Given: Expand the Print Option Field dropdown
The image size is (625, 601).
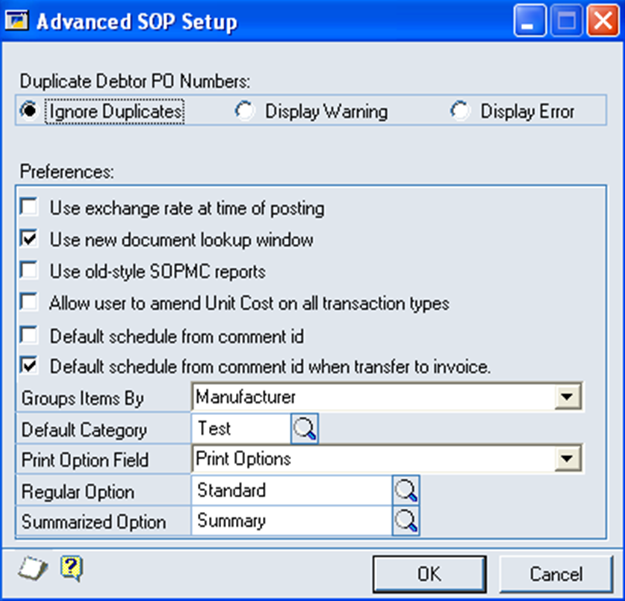Looking at the screenshot, I should coord(569,459).
